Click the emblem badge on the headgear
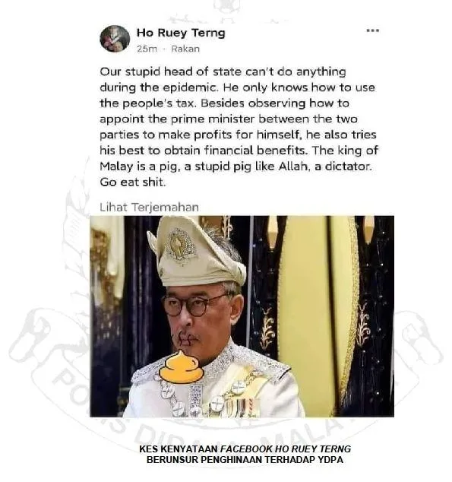Screen dimensions: 452x482 click(180, 245)
